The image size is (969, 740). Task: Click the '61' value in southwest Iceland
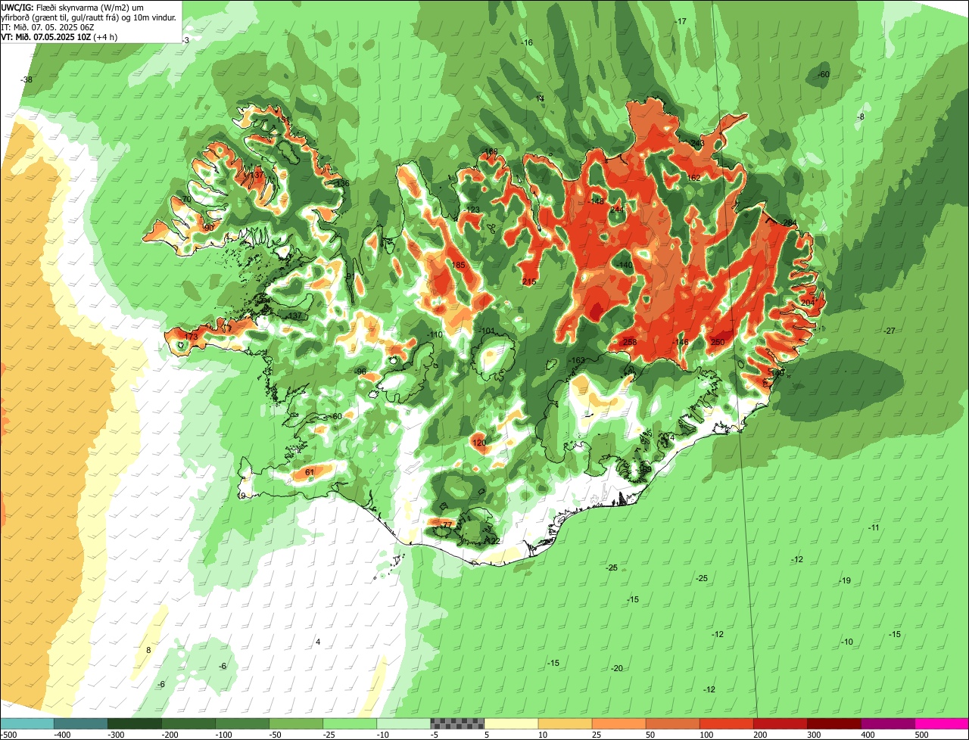(x=309, y=472)
